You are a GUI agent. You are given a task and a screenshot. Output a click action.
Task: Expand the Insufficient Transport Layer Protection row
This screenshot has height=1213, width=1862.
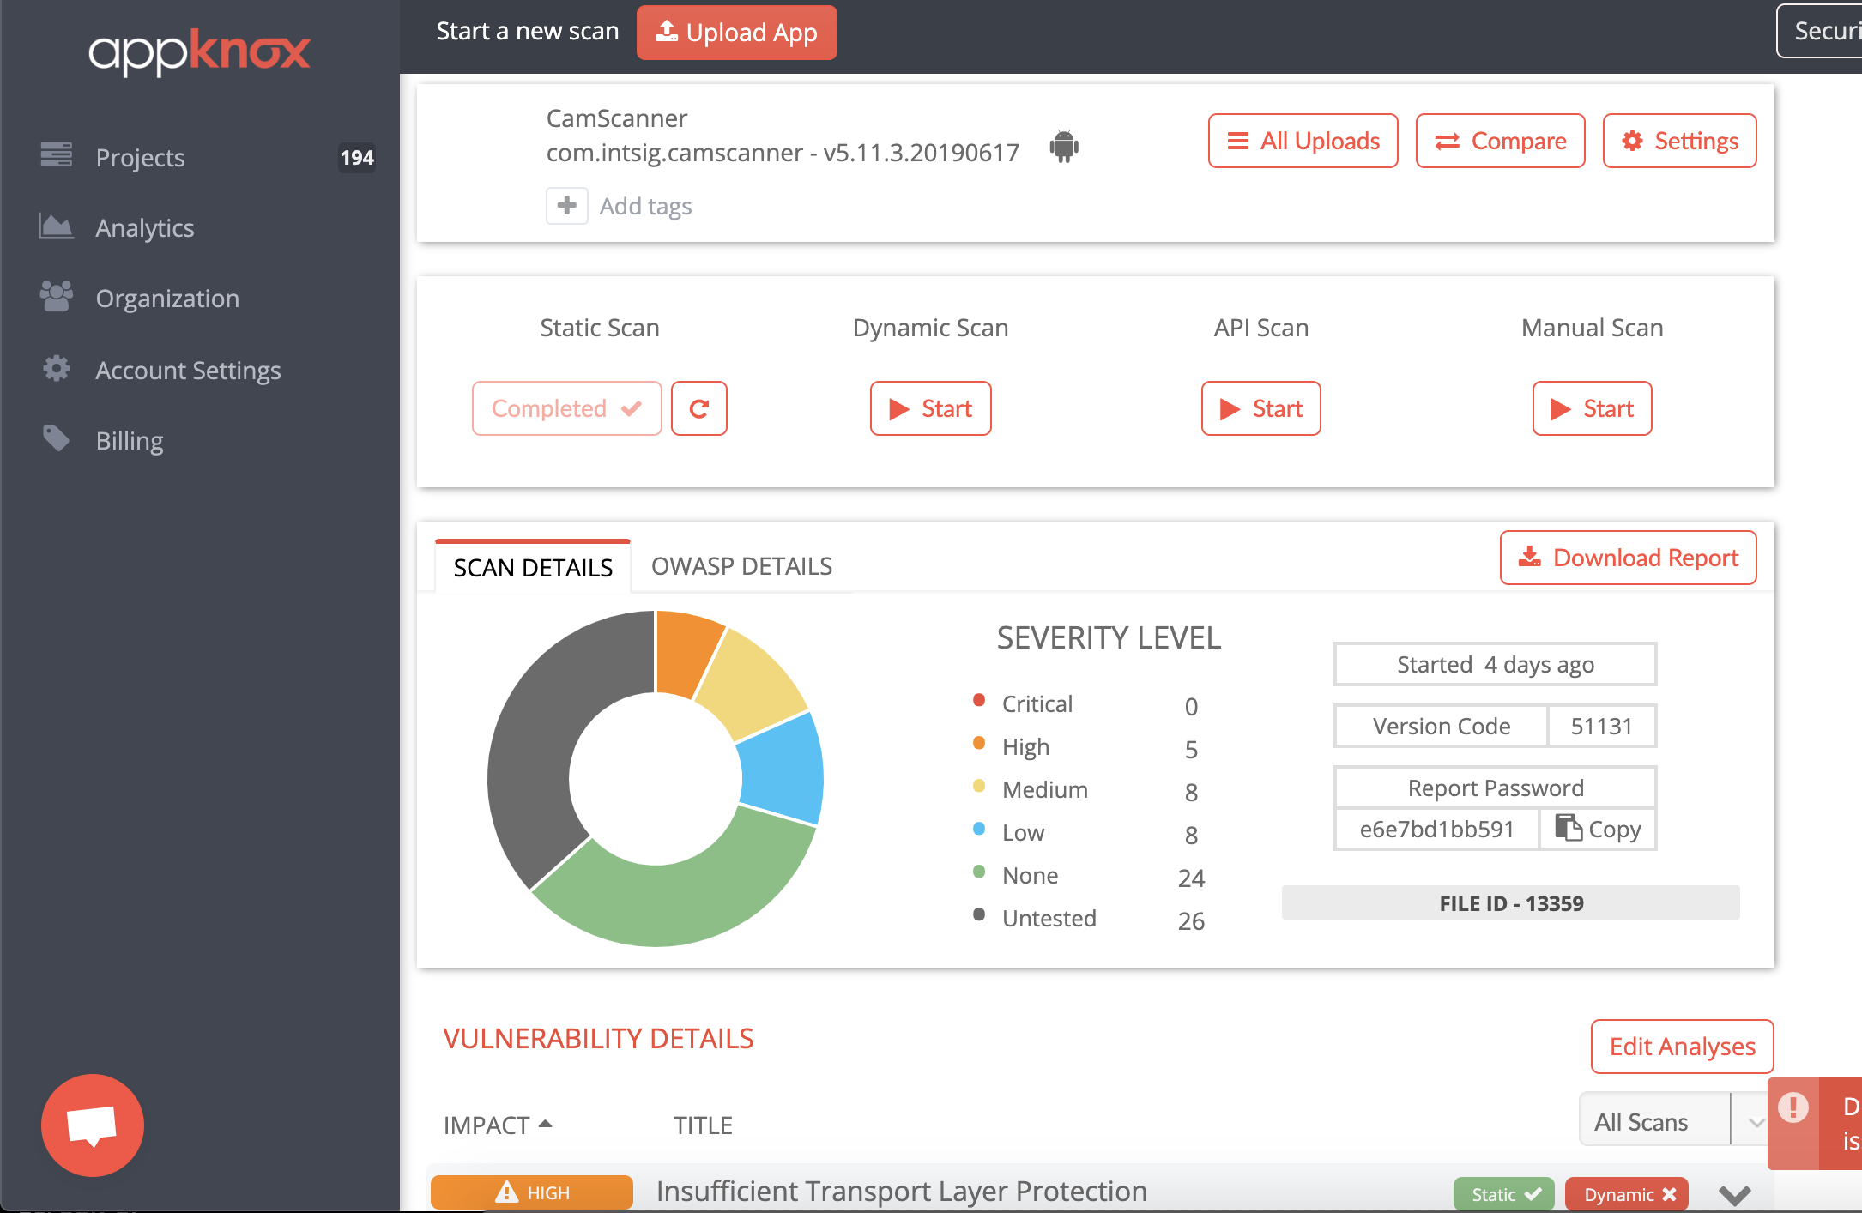pos(1734,1194)
